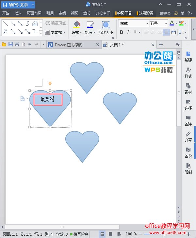Toggle bold formatting
196x238 pixels.
pyautogui.click(x=122, y=32)
